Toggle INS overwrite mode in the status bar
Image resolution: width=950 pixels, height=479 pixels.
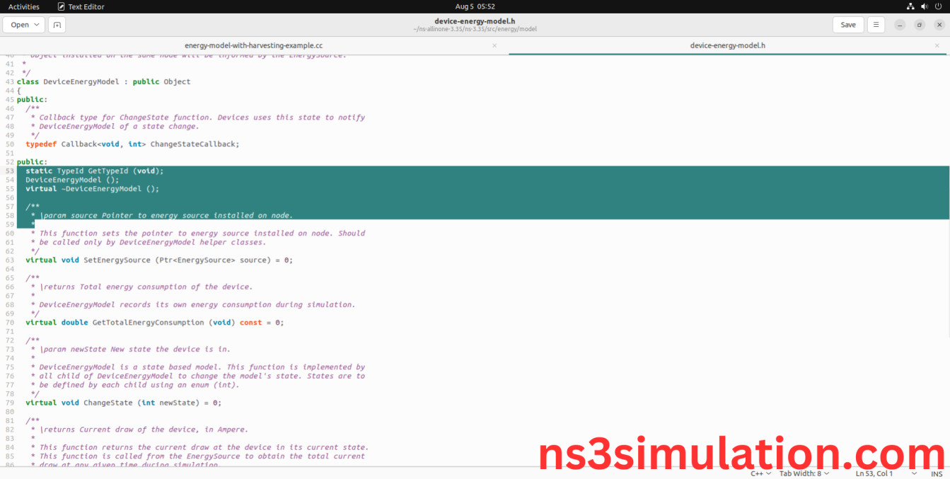coord(937,473)
